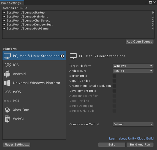
Task: Enable Copy PDB files checkbox
Action: click(x=114, y=81)
